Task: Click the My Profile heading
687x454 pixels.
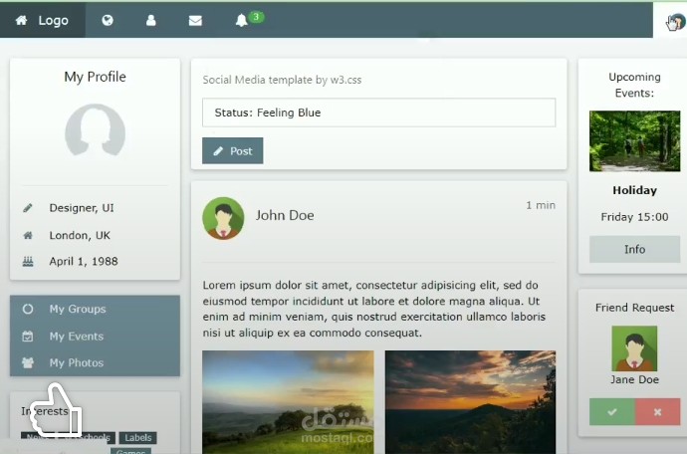Action: (x=95, y=77)
